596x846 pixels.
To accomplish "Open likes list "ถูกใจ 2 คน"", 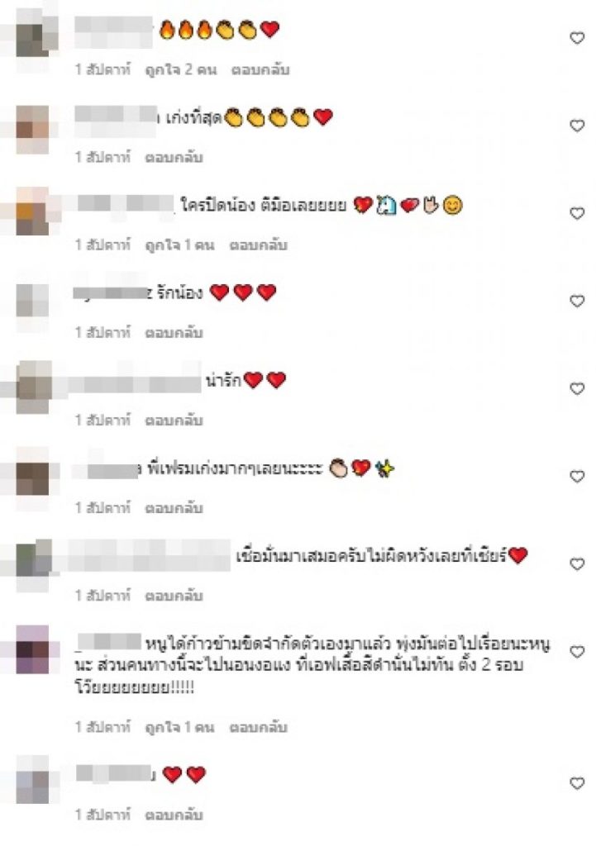I will 180,69.
